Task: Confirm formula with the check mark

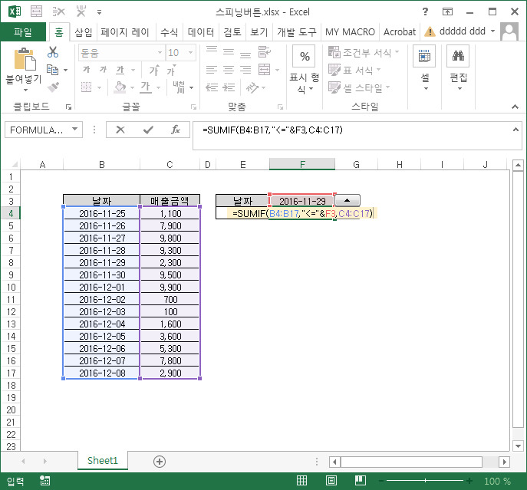Action: coord(148,130)
